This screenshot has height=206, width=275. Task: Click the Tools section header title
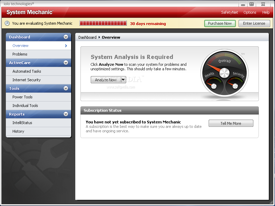pyautogui.click(x=14, y=88)
